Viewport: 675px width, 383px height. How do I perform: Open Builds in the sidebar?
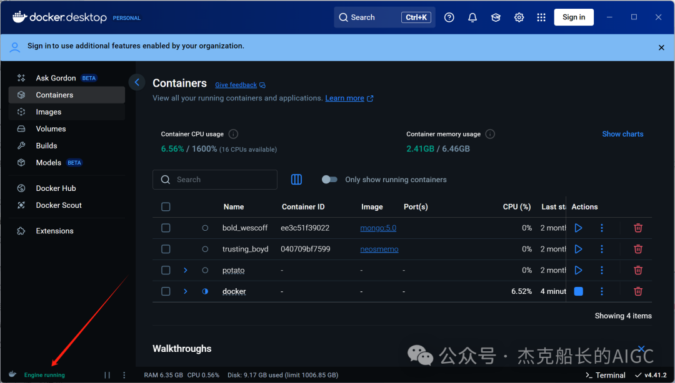point(67,146)
